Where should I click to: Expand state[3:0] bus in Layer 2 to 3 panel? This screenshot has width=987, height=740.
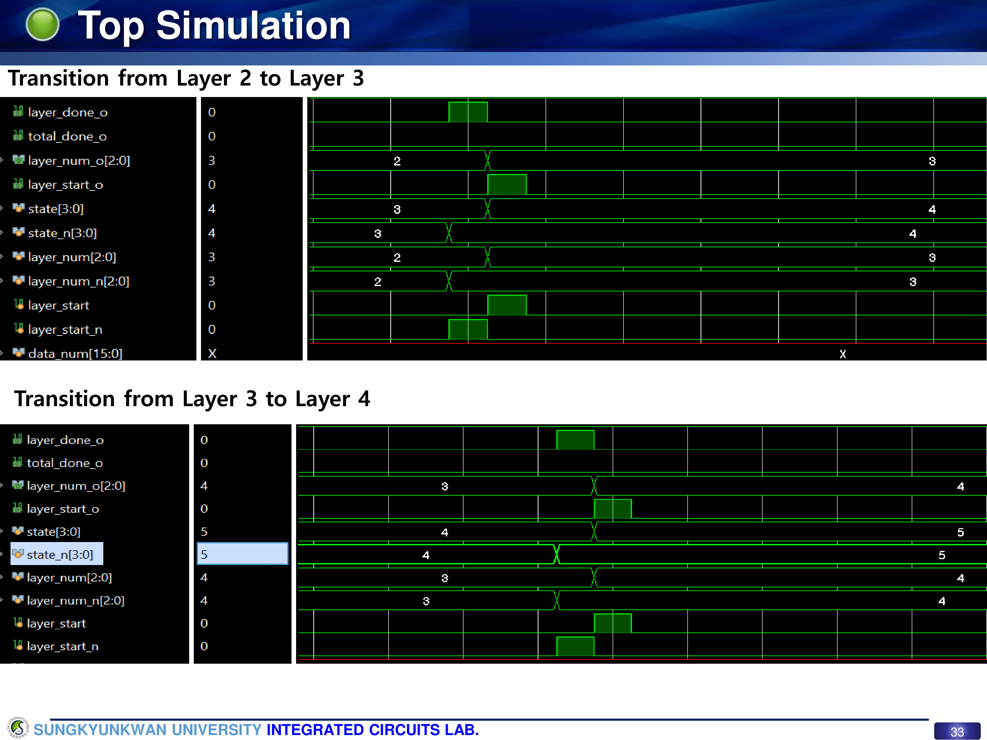(2, 208)
